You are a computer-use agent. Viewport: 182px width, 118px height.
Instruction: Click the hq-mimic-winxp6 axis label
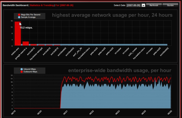pyautogui.click(x=36, y=54)
